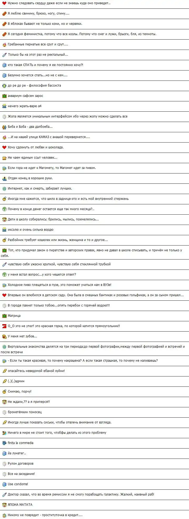Click the text "У меня нет зубов..."
Image resolution: width=189 pixels, height=519 pixels.
(x=22, y=336)
